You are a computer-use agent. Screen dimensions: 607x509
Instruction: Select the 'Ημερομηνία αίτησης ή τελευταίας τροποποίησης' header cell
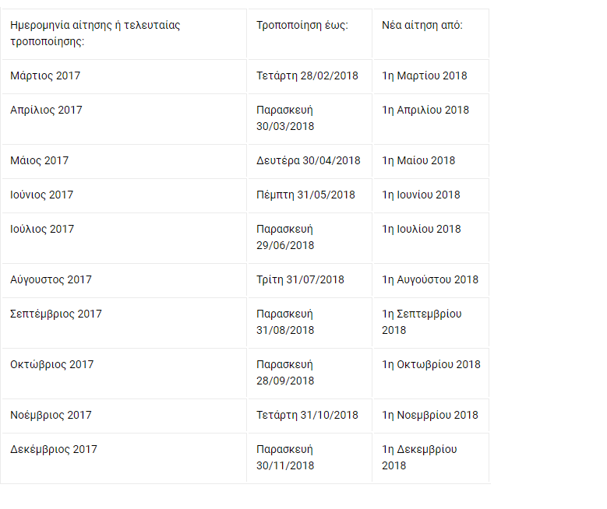(95, 33)
